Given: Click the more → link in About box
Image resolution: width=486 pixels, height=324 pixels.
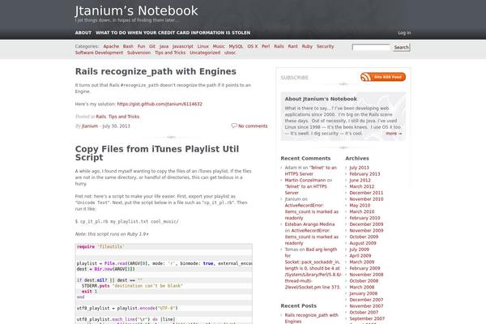Looking at the screenshot, I should (x=394, y=134).
